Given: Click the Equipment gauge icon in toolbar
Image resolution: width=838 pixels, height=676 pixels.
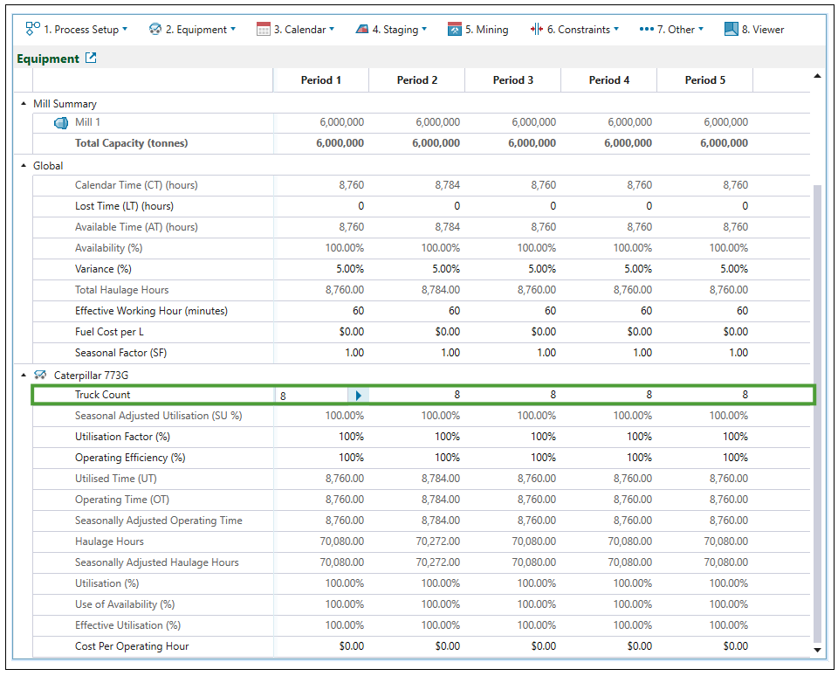Looking at the screenshot, I should pos(155,29).
